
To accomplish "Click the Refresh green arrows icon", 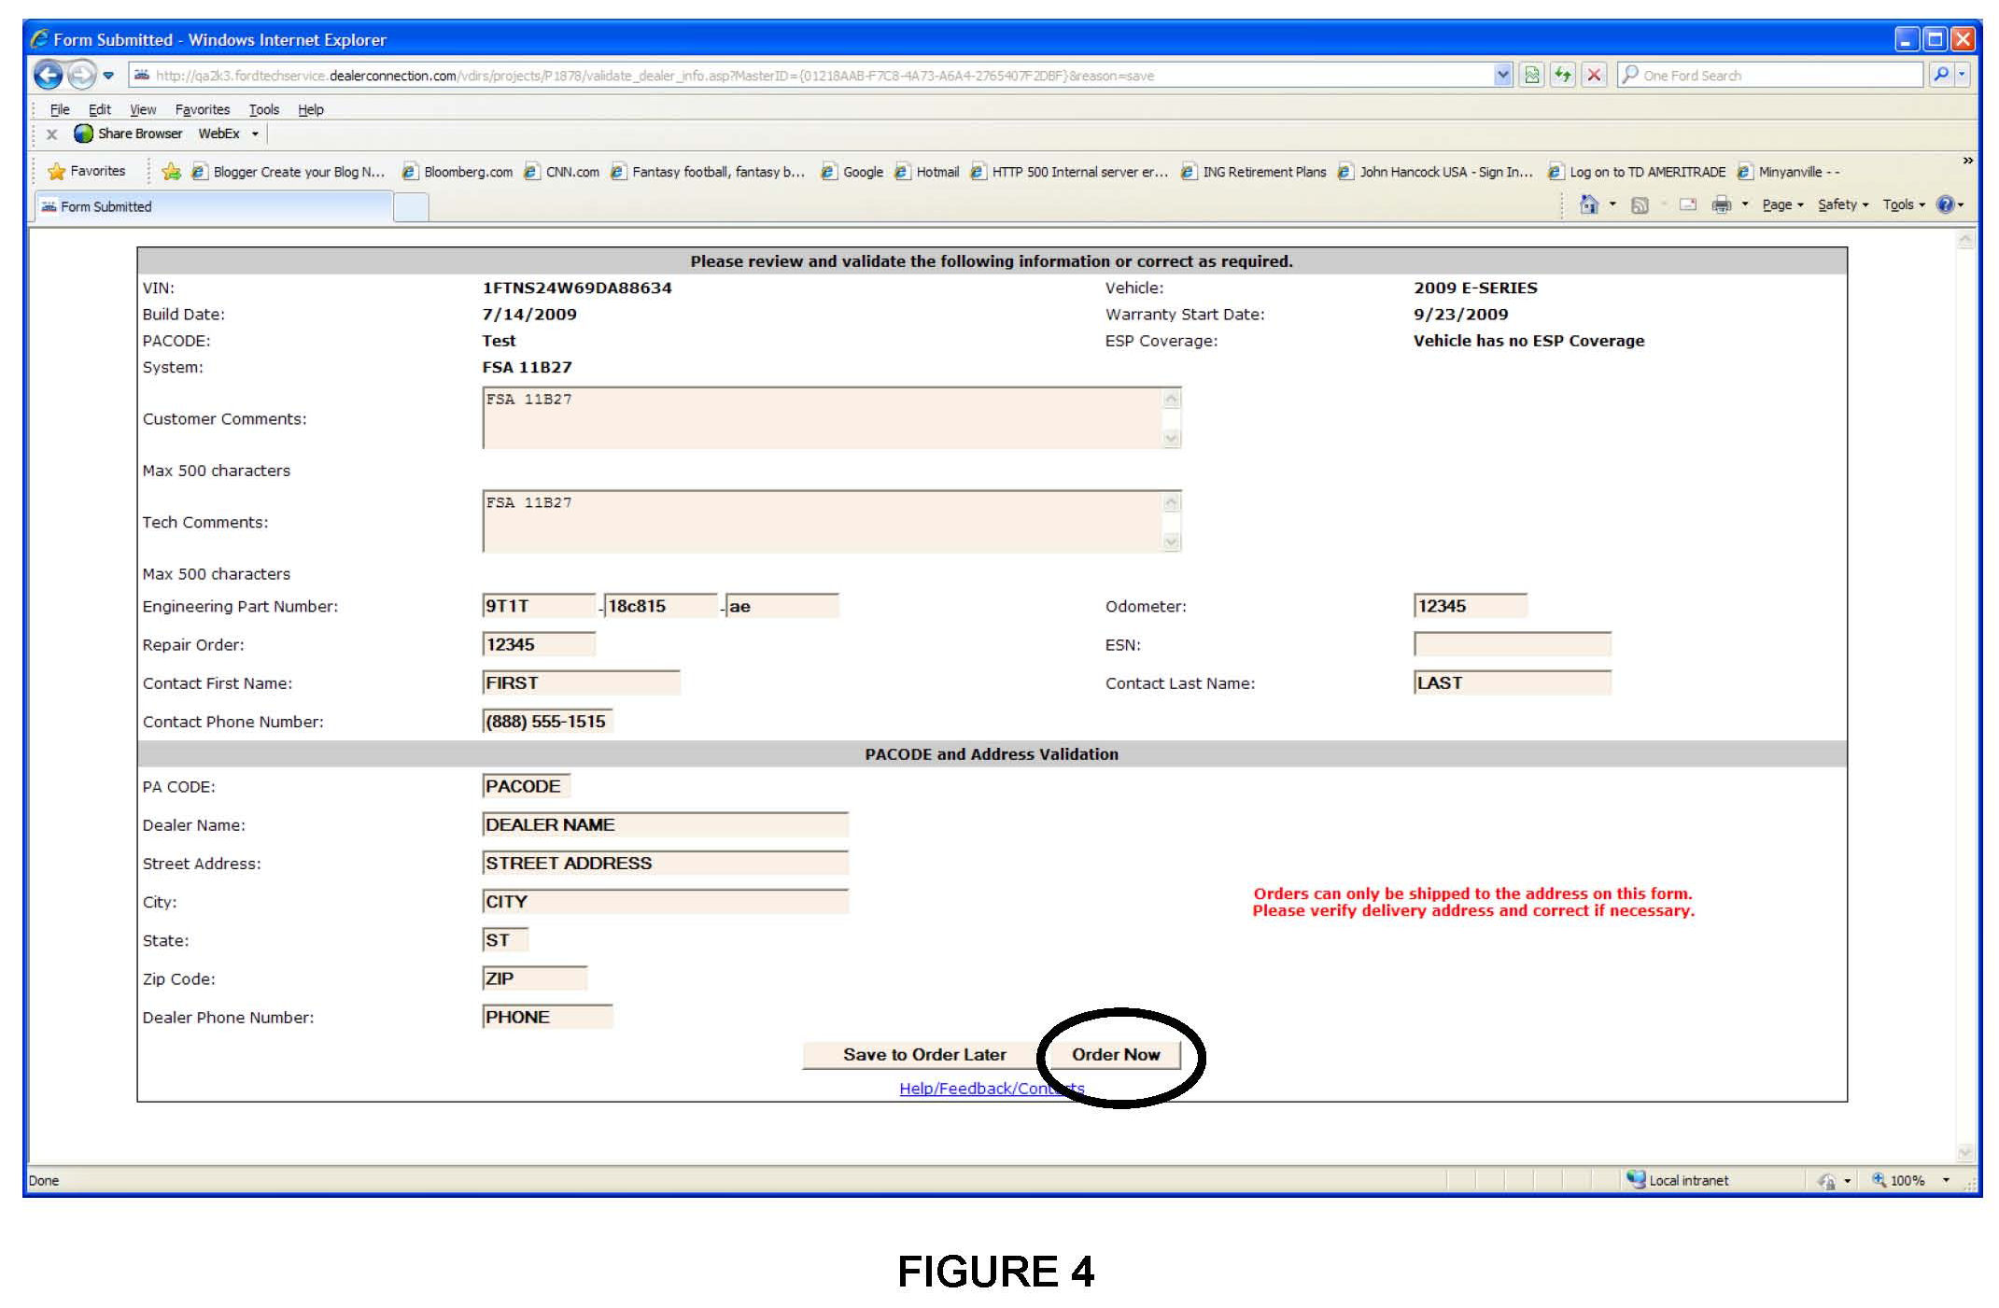I will tap(1563, 76).
